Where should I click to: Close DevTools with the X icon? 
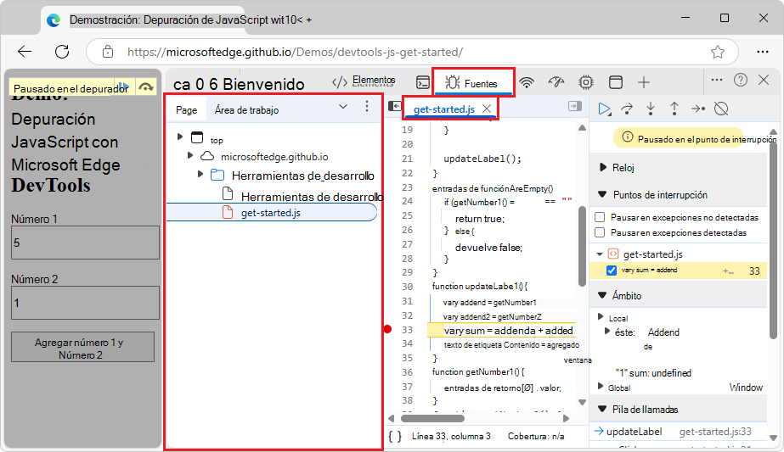(x=764, y=80)
